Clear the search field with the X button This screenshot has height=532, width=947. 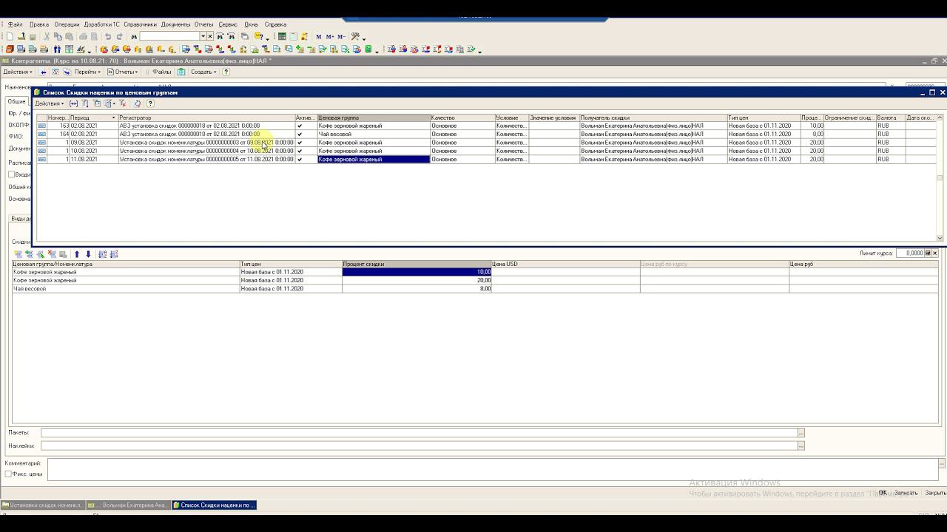coord(210,36)
